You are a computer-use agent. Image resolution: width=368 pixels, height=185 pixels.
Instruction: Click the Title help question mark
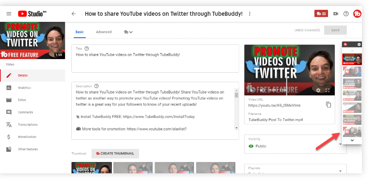87,49
